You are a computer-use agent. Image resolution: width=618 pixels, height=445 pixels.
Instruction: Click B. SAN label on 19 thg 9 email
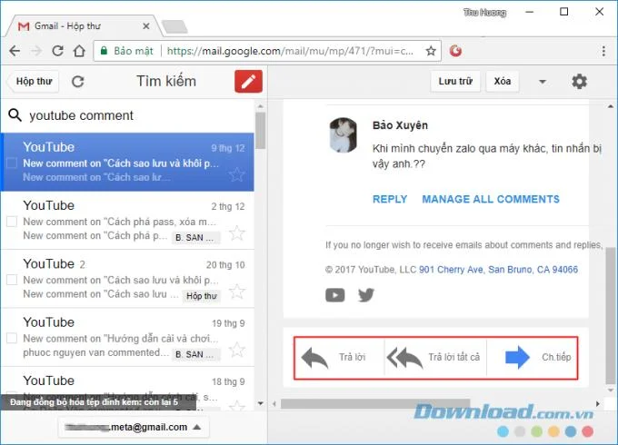[196, 354]
